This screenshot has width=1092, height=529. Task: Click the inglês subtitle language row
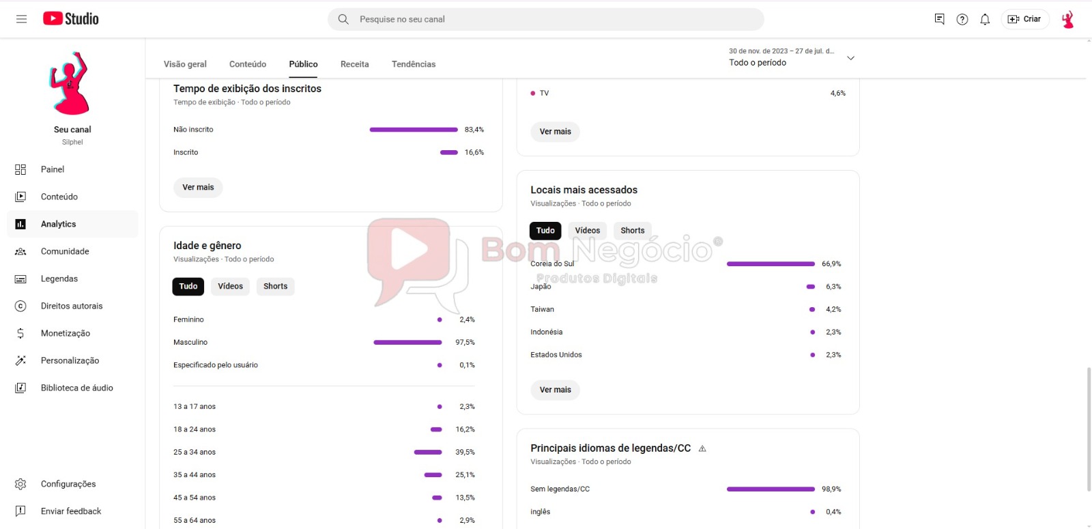(x=541, y=512)
